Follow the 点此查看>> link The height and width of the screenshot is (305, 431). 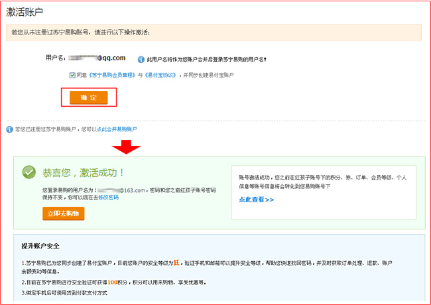(256, 199)
